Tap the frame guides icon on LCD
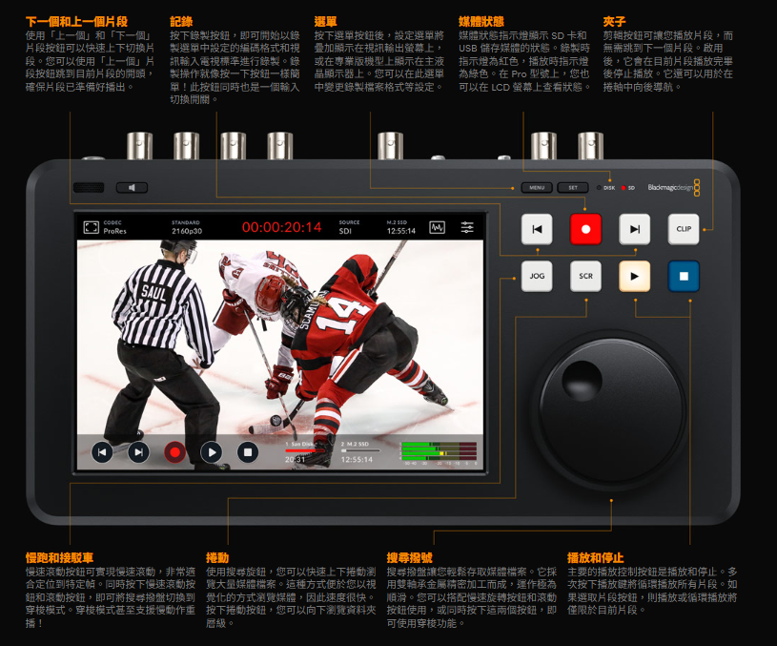Viewport: 777px width, 646px height. pyautogui.click(x=91, y=227)
